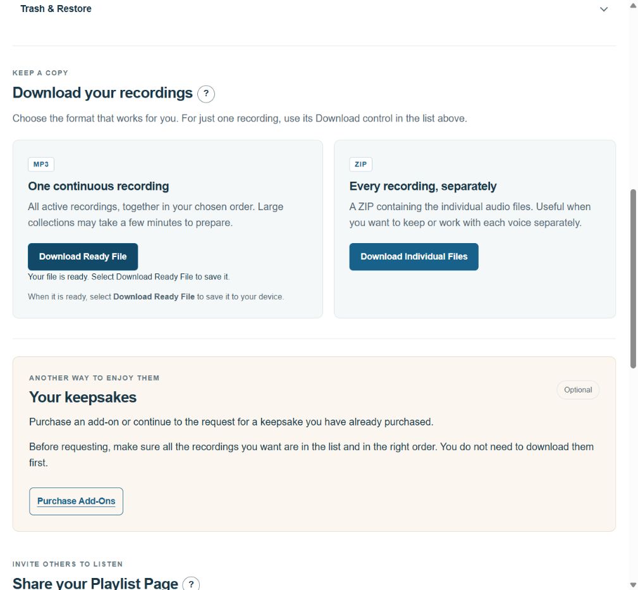Click the Download your recordings heading

pos(102,93)
